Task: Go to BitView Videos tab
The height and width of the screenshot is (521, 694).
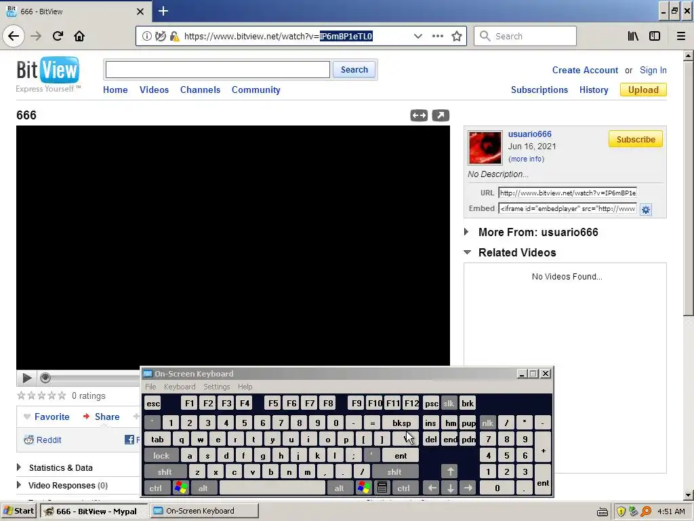Action: [x=154, y=90]
